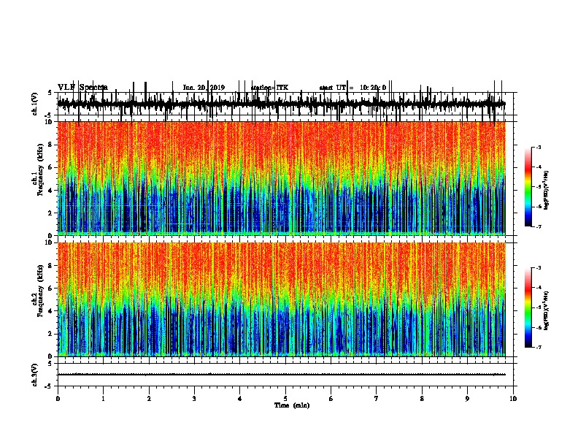Click the "VLF Spectra" plot title
This screenshot has width=578, height=447.
[x=82, y=87]
